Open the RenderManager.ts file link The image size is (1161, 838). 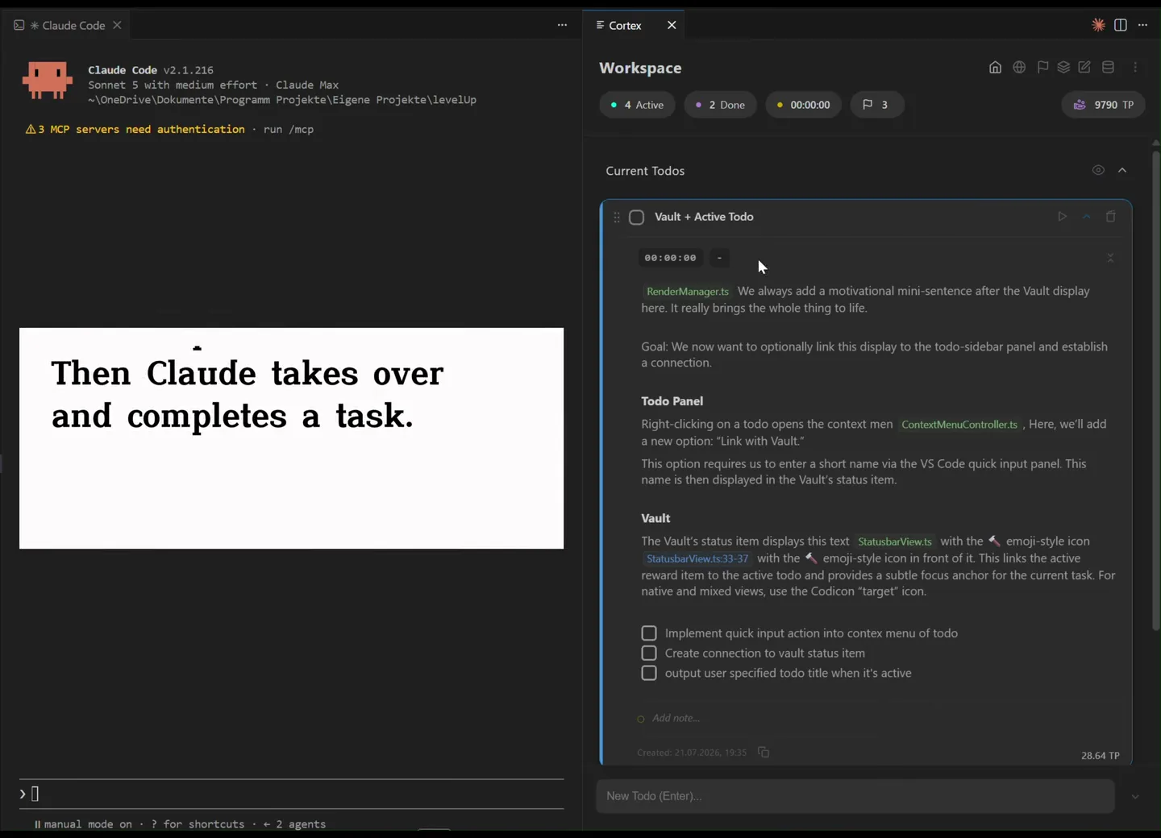pos(688,292)
